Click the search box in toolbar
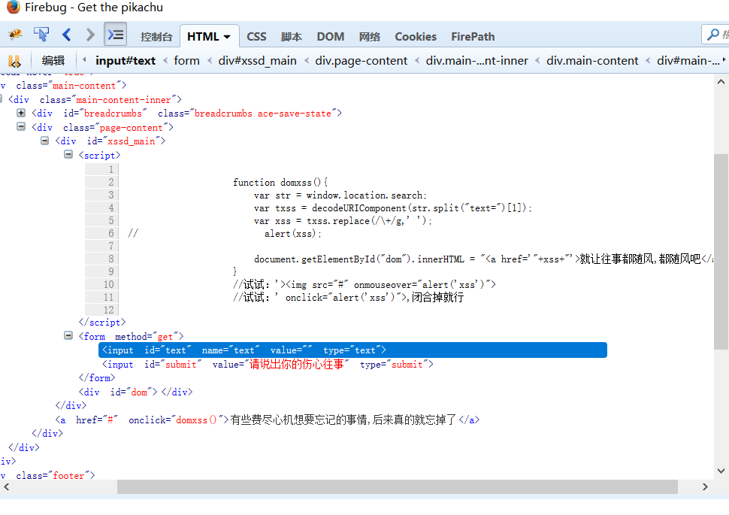This screenshot has width=729, height=515. (x=715, y=35)
